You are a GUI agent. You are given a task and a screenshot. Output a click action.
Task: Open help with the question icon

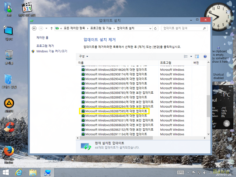tap(205, 56)
